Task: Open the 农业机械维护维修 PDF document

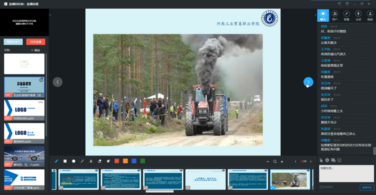Action: click(x=24, y=87)
